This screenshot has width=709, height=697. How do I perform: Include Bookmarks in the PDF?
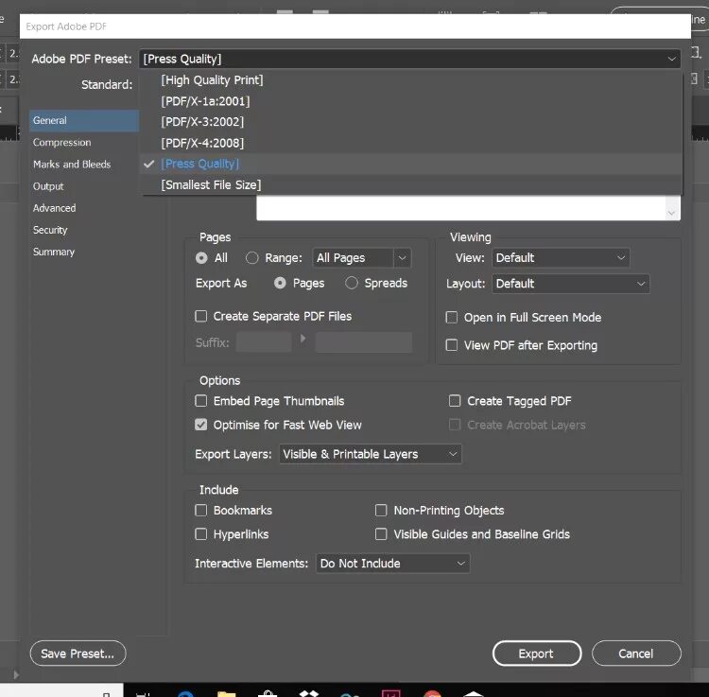200,510
